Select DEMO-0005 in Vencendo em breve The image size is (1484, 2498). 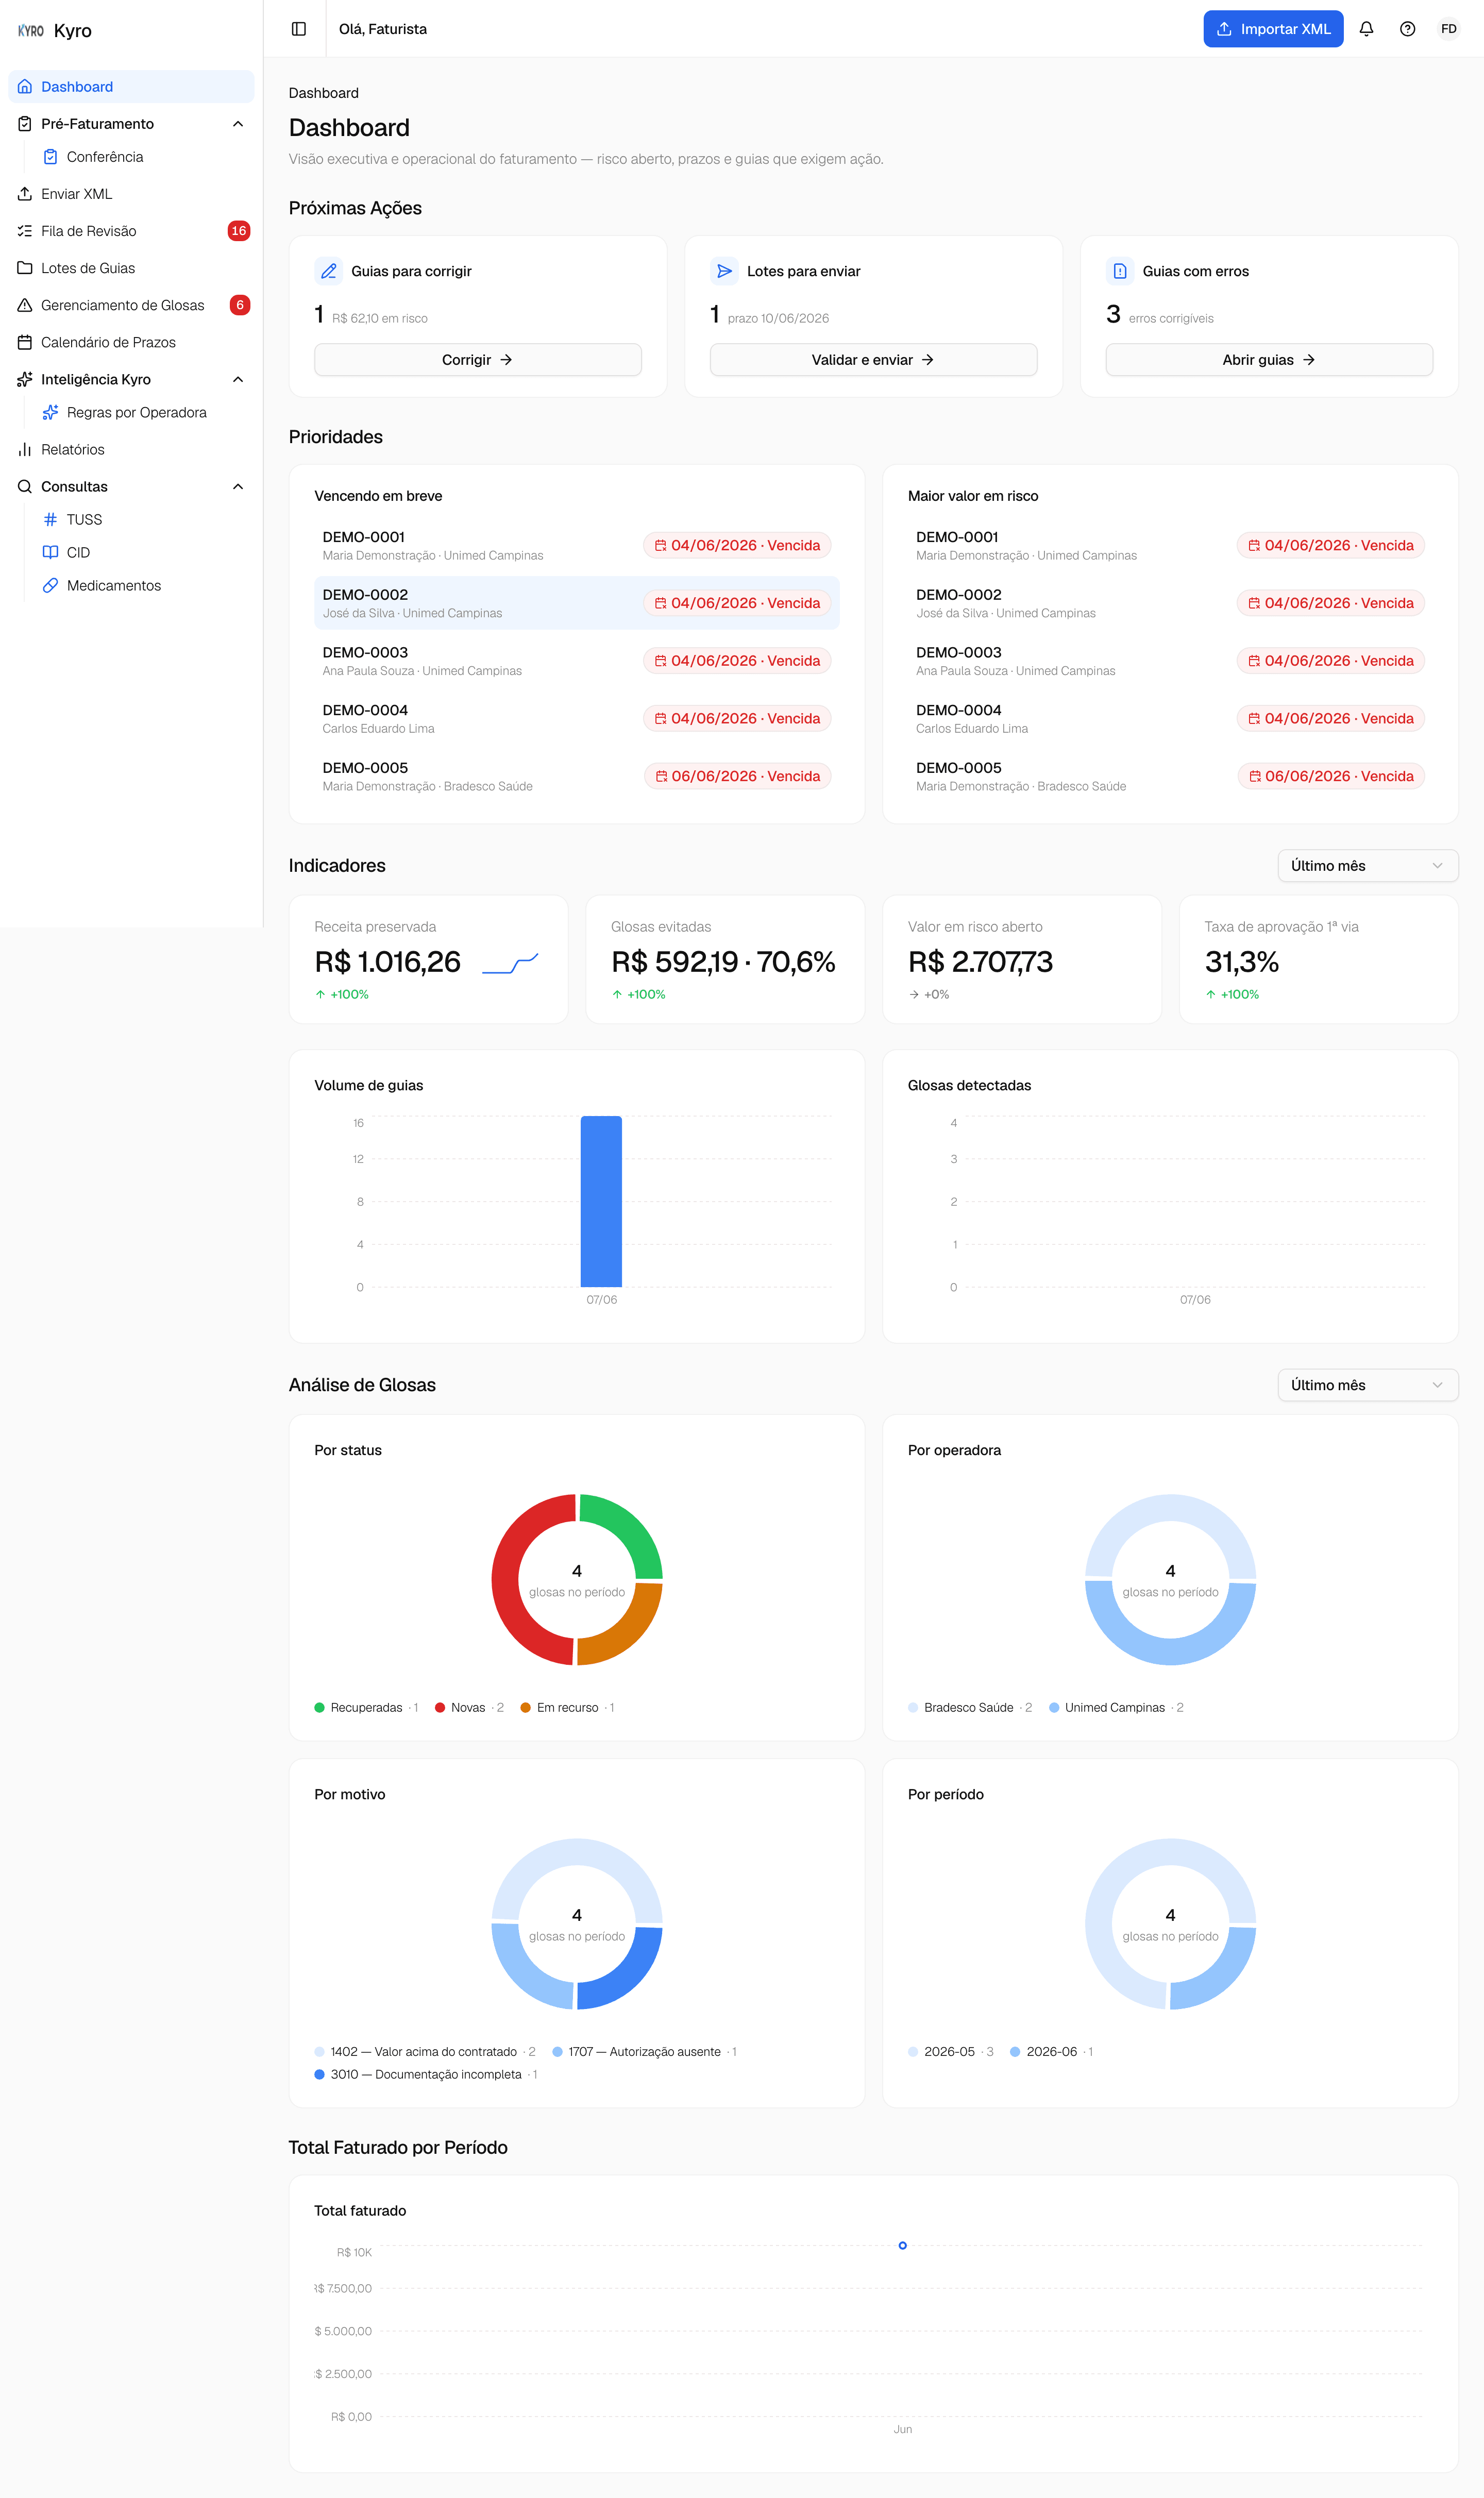click(x=577, y=776)
